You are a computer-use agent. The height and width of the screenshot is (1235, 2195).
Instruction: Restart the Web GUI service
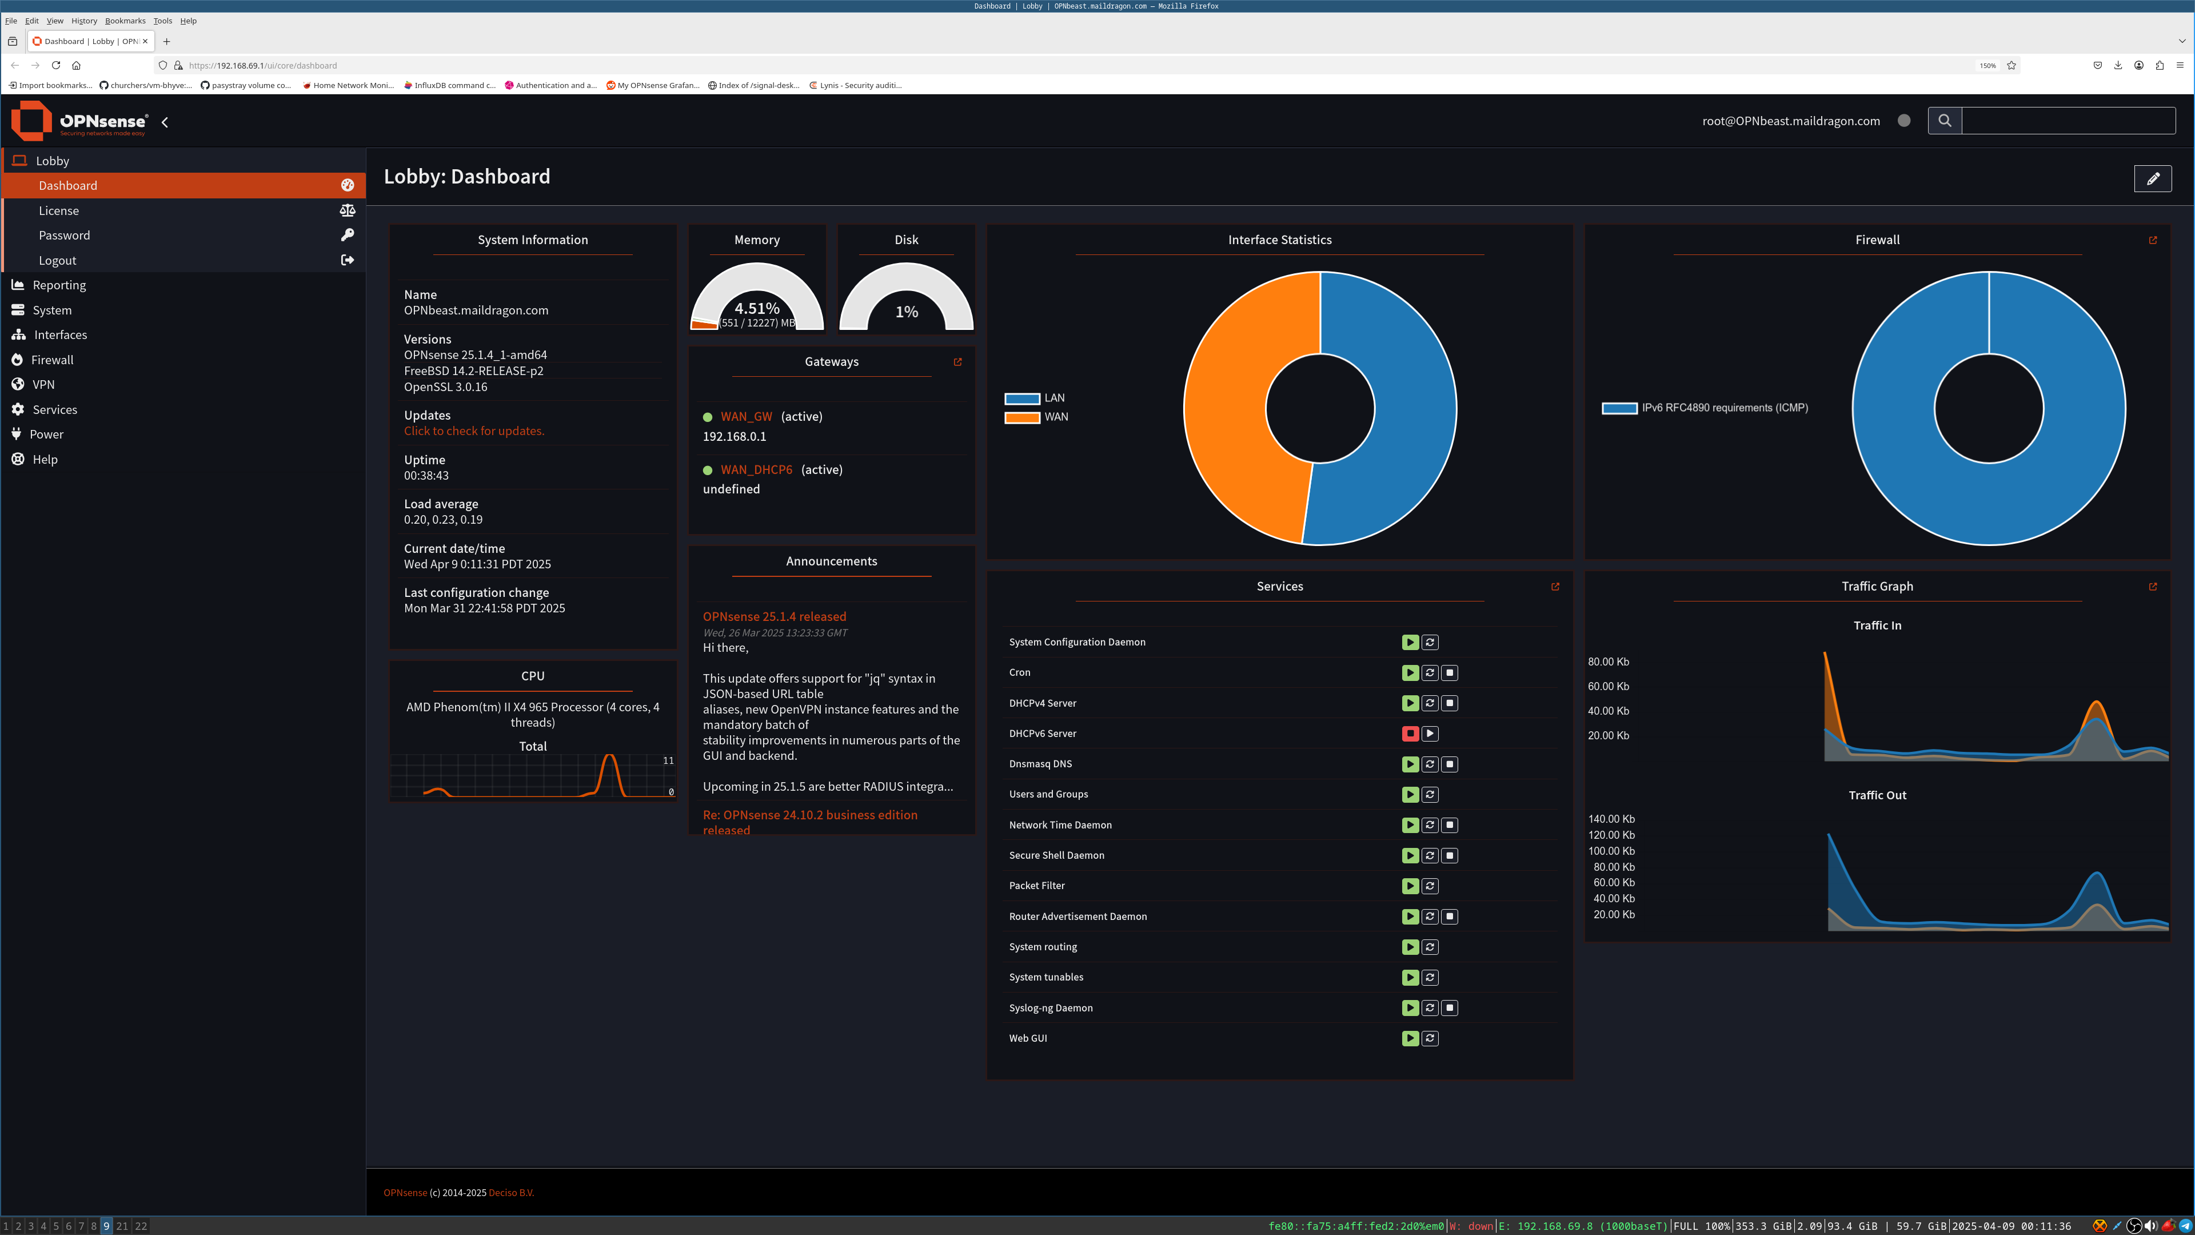tap(1430, 1038)
